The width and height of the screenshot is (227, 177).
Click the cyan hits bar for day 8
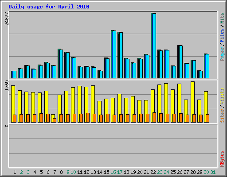(61, 64)
